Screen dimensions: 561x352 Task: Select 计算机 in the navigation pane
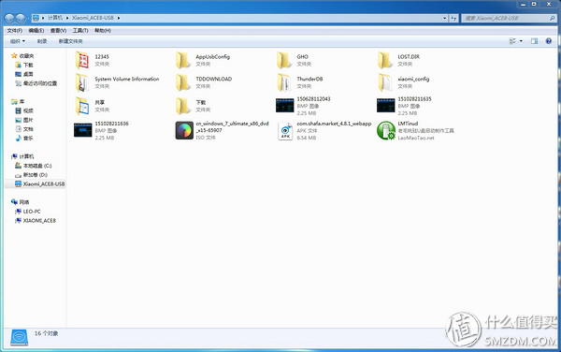click(22, 156)
